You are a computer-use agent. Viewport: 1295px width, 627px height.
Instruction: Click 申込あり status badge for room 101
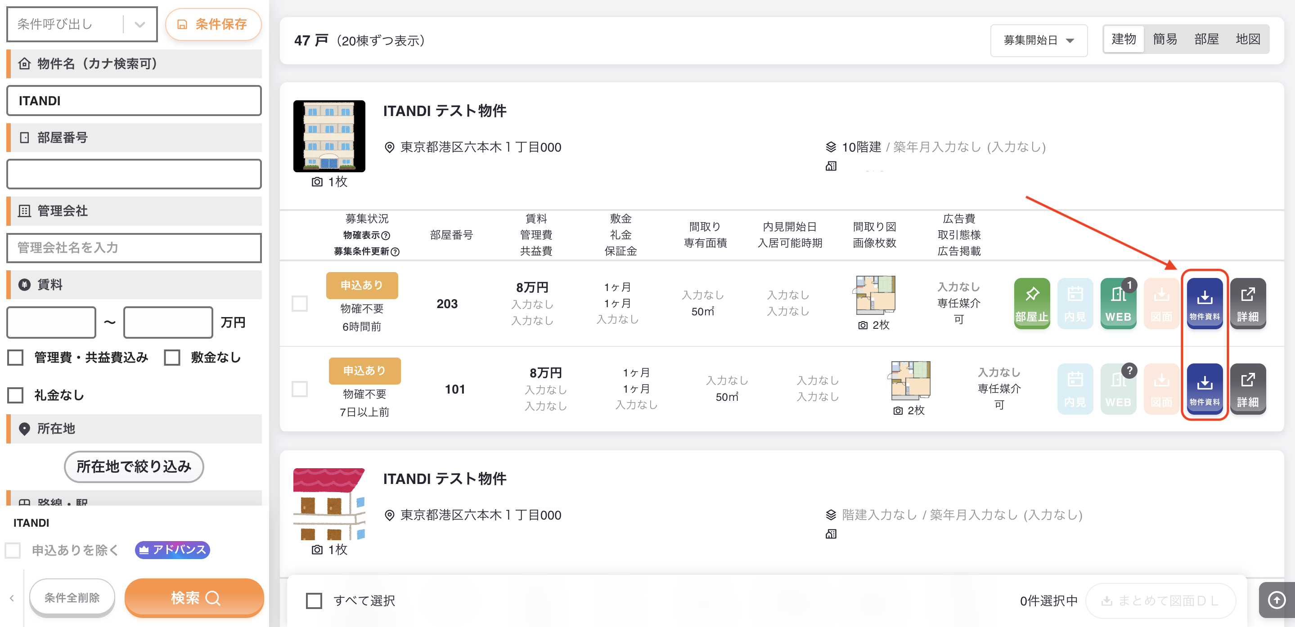tap(364, 370)
